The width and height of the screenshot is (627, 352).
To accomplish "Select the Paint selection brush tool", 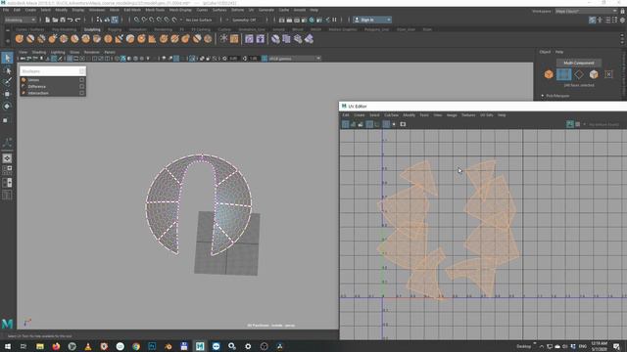I will (7, 82).
